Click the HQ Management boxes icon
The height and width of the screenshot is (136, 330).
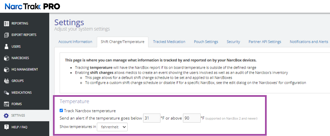click(6, 70)
